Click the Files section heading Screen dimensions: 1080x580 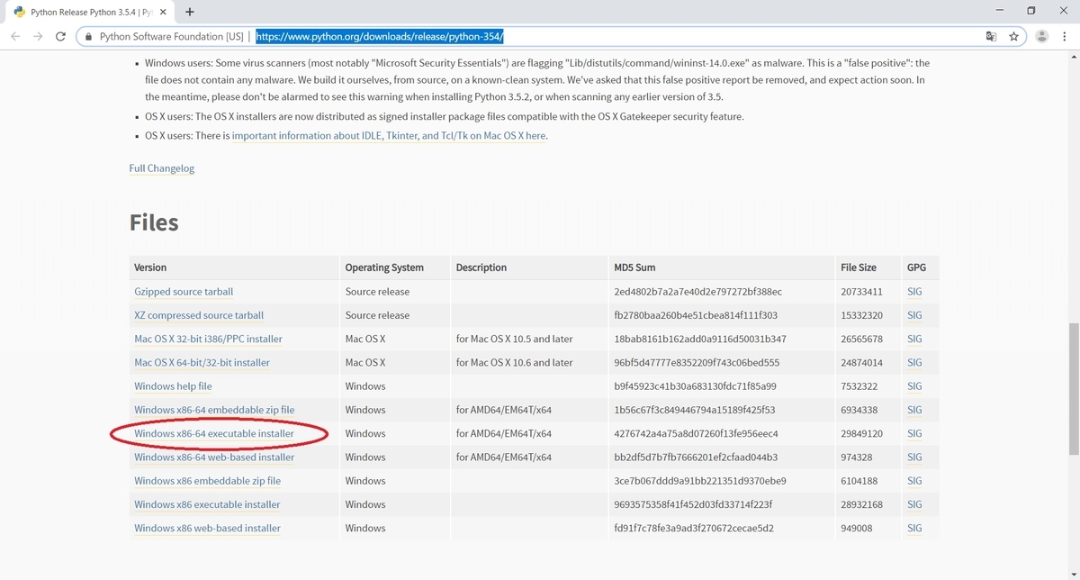(154, 222)
